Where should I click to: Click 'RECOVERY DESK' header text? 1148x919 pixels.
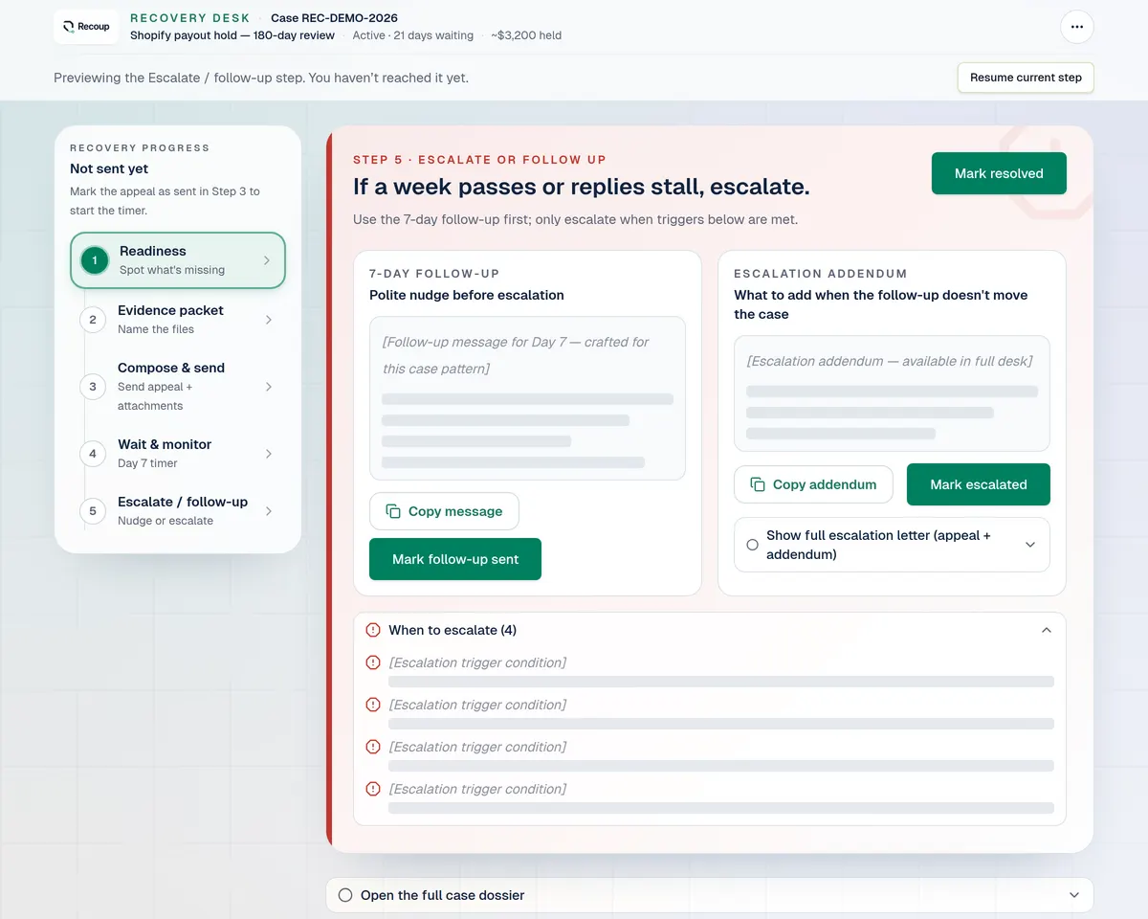pyautogui.click(x=190, y=18)
